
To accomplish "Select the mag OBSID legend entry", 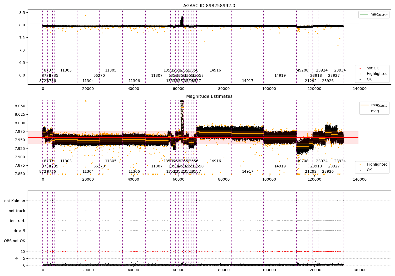I will coord(374,105).
